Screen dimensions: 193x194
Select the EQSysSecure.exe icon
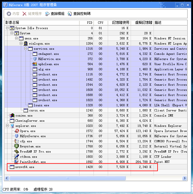(17, 136)
